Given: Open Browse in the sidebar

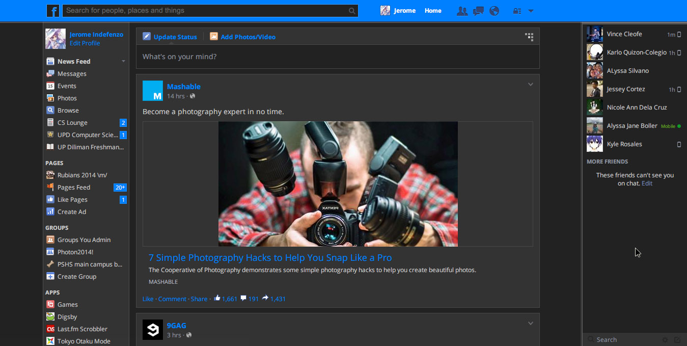Looking at the screenshot, I should coord(68,110).
